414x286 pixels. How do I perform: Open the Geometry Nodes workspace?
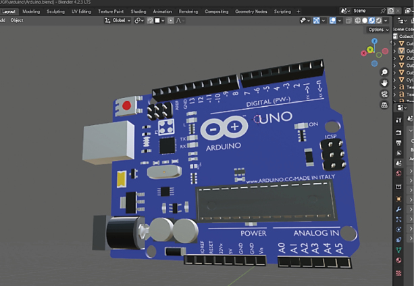click(251, 11)
